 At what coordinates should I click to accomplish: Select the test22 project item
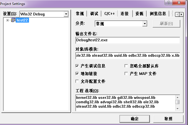coord(22,20)
